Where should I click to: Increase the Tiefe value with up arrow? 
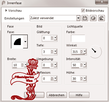tap(52, 51)
